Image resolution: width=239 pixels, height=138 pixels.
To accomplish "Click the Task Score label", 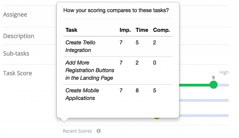I will (17, 73).
